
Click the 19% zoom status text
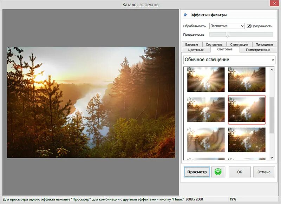pyautogui.click(x=233, y=199)
